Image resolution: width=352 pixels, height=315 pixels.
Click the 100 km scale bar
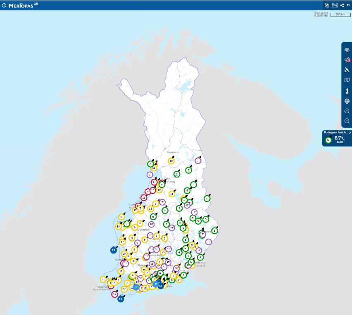(340, 14)
